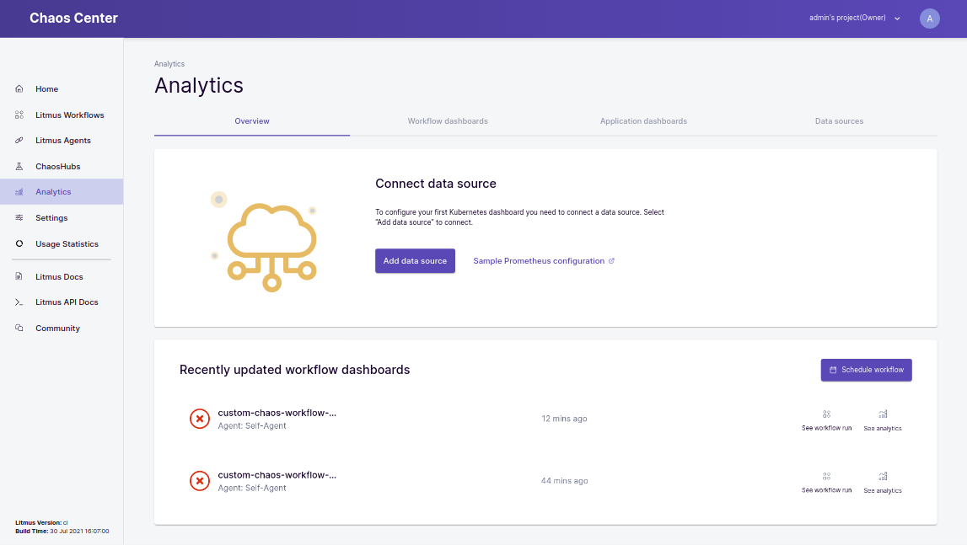Select the Application dashboards tab
The height and width of the screenshot is (545, 967).
point(643,121)
